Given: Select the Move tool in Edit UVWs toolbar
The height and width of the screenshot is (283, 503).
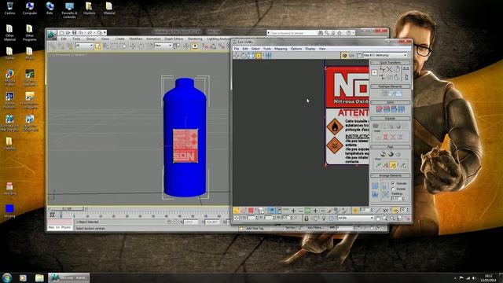Looking at the screenshot, I should click(236, 56).
